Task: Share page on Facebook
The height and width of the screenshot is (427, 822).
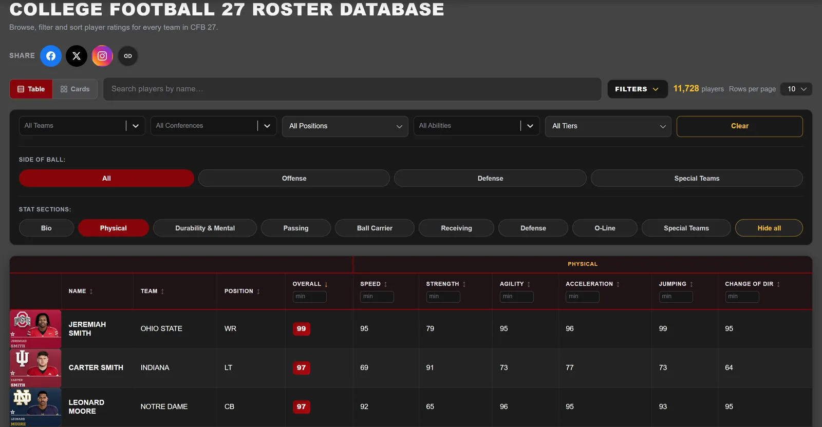Action: click(x=51, y=56)
